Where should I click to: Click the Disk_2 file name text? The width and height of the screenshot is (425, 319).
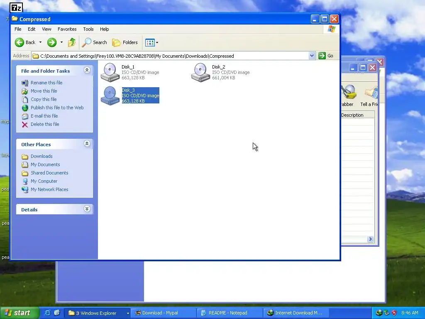(x=218, y=67)
